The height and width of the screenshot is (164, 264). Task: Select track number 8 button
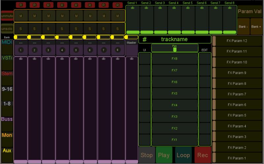(x=117, y=50)
